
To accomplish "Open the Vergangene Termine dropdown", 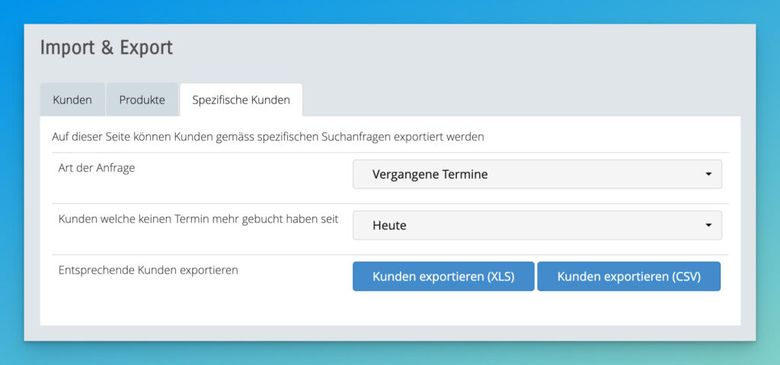I will 536,174.
